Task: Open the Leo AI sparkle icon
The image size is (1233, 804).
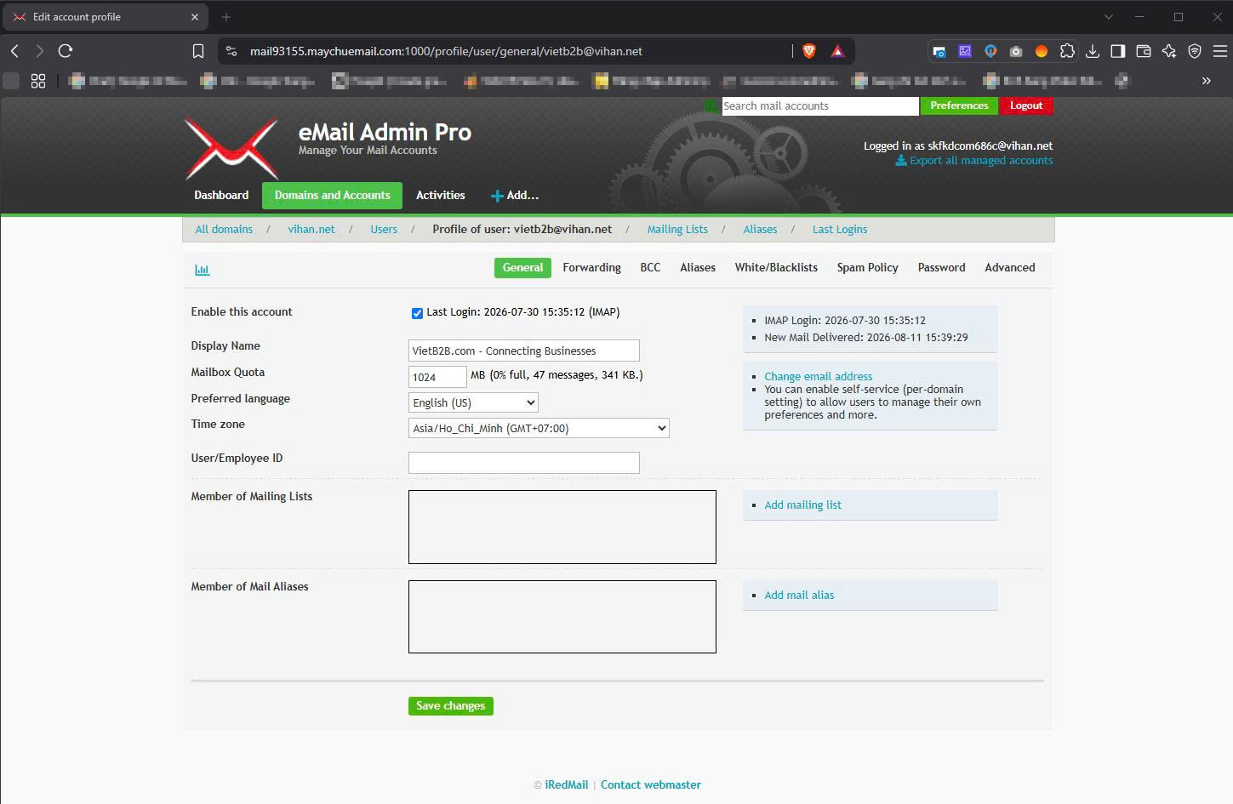Action: click(x=1169, y=51)
